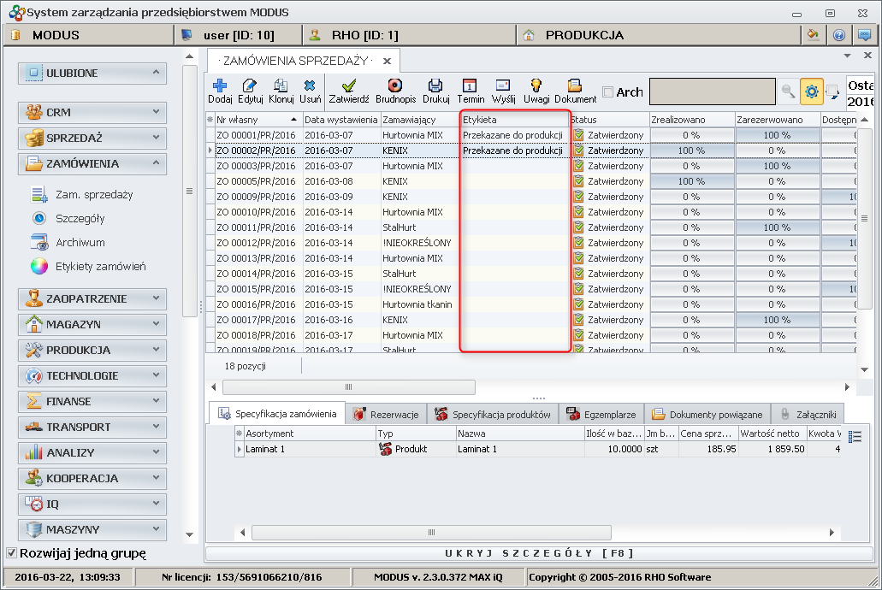
Task: Click the Zatwierdź green checkmark icon
Action: coord(349,86)
